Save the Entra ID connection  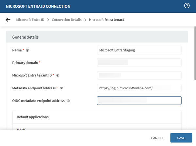[181, 138]
